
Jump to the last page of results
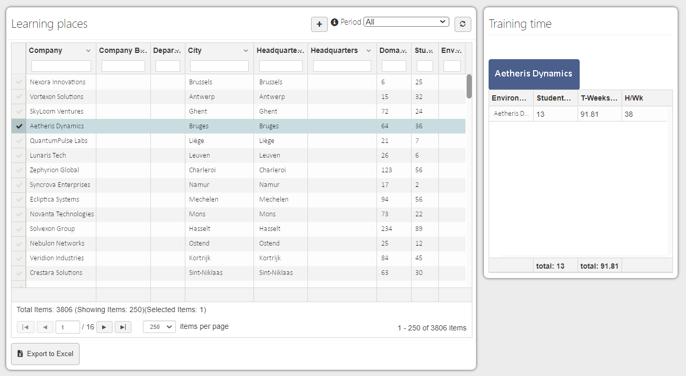123,327
